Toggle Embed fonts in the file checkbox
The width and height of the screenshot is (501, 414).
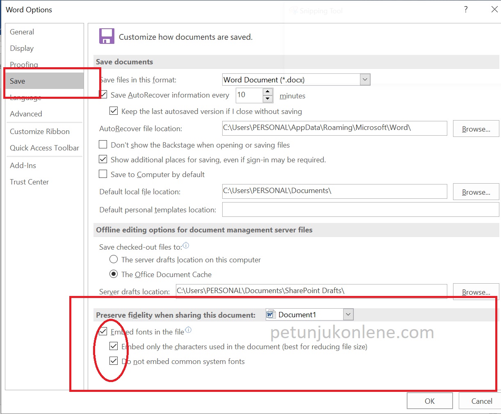(x=103, y=331)
